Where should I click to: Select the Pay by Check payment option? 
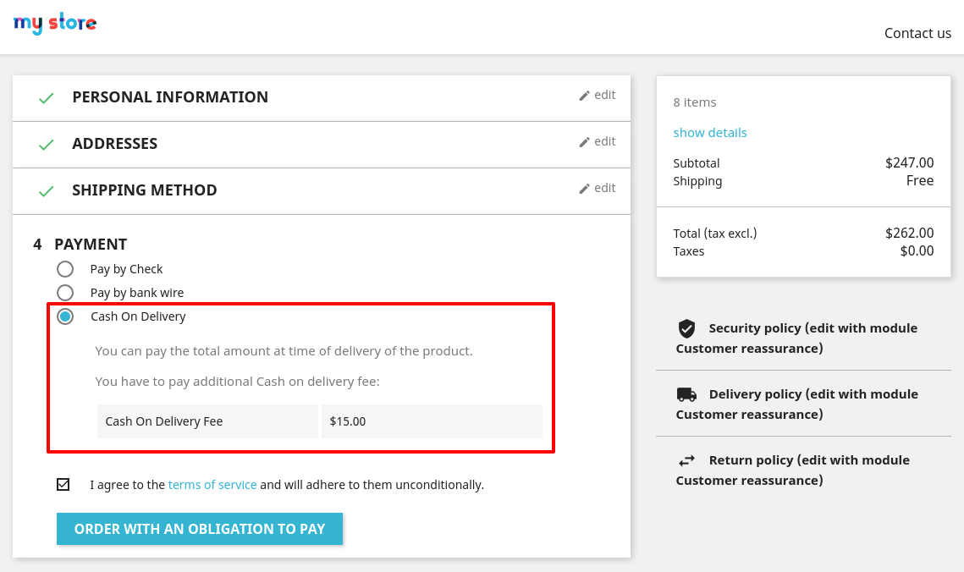[65, 269]
